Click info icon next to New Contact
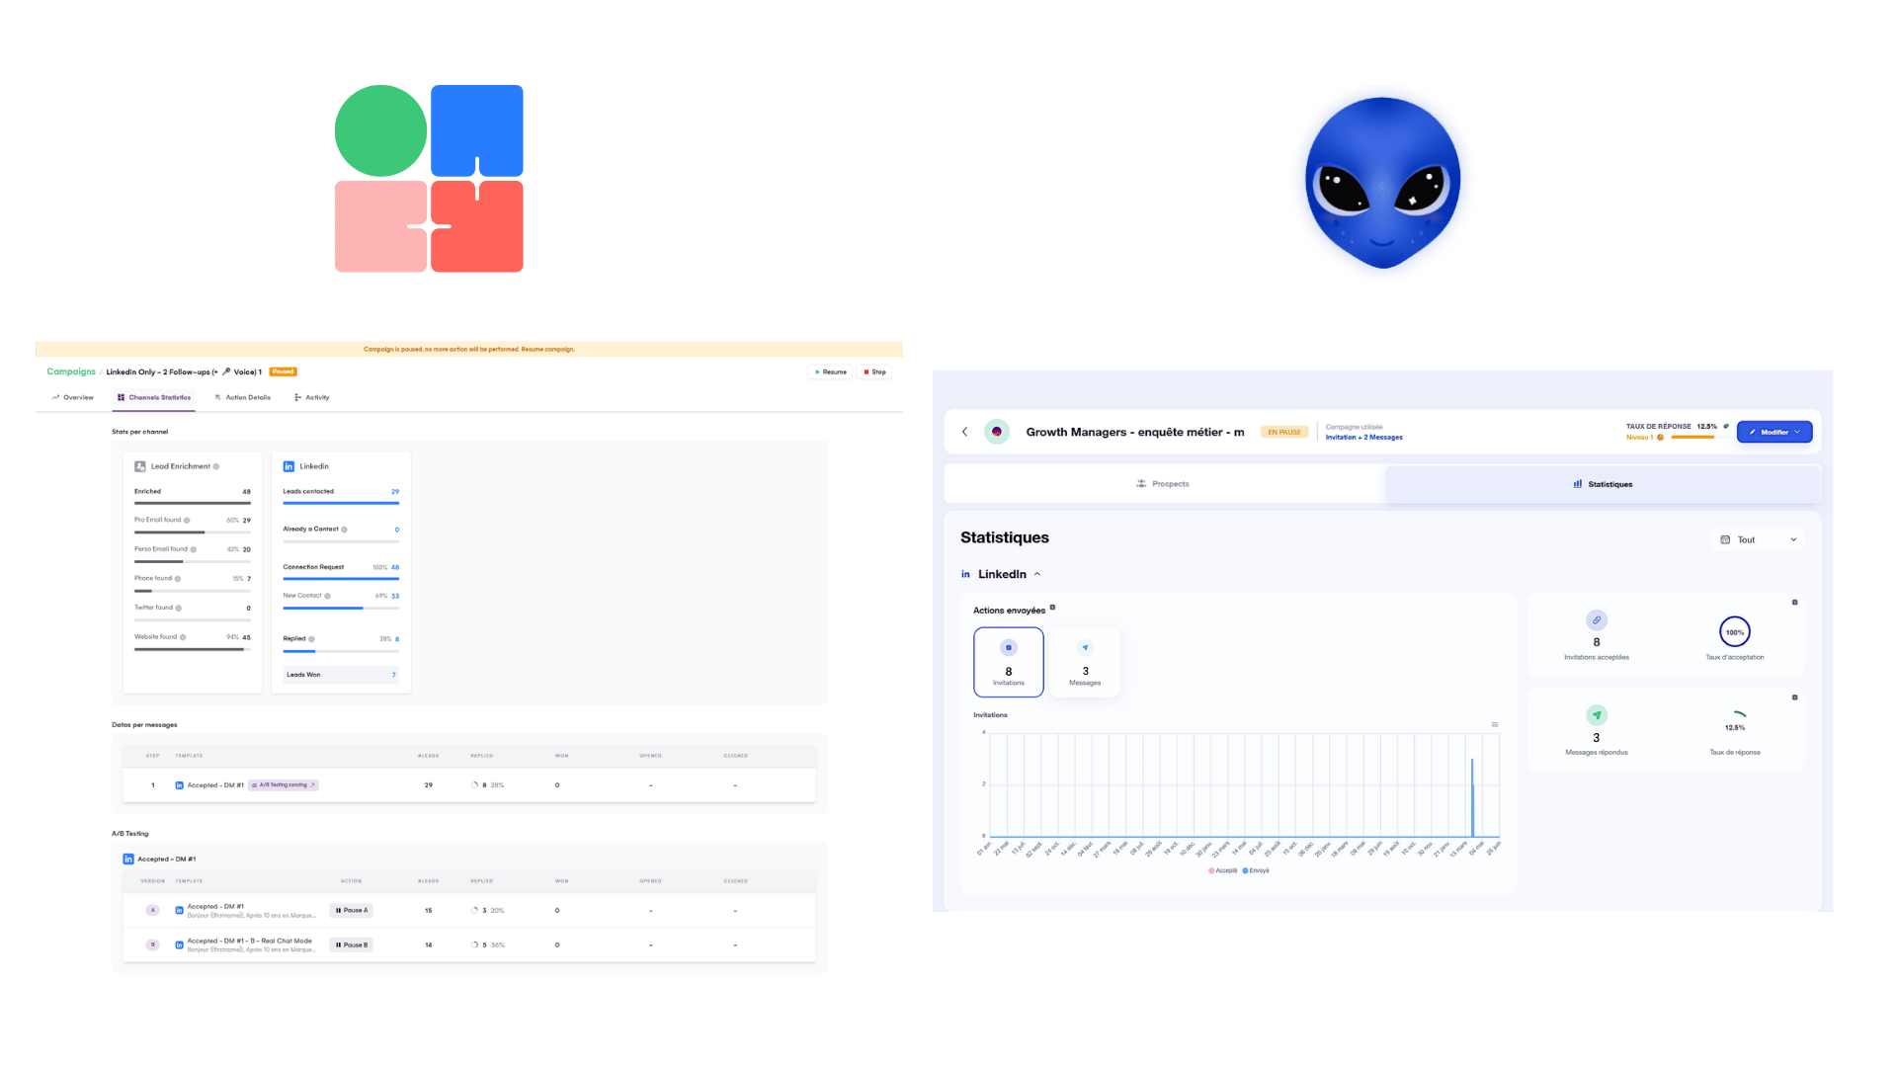Viewport: 1897px width, 1067px height. click(x=327, y=596)
